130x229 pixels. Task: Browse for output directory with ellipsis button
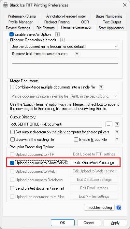(108, 125)
